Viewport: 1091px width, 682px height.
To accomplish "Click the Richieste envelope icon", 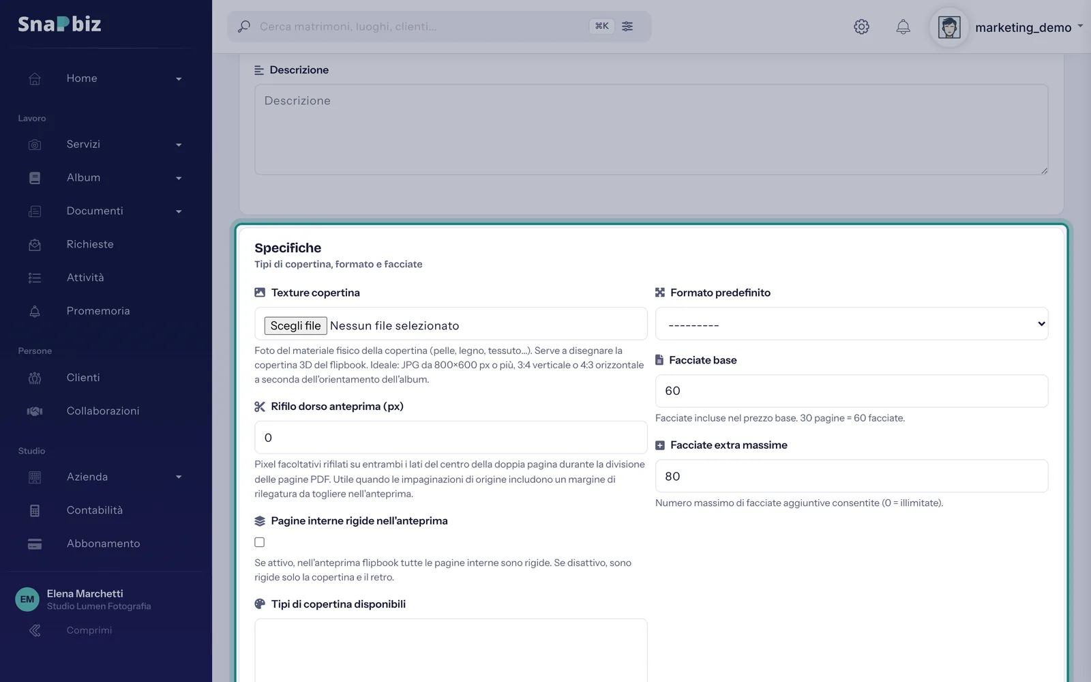I will [x=35, y=245].
